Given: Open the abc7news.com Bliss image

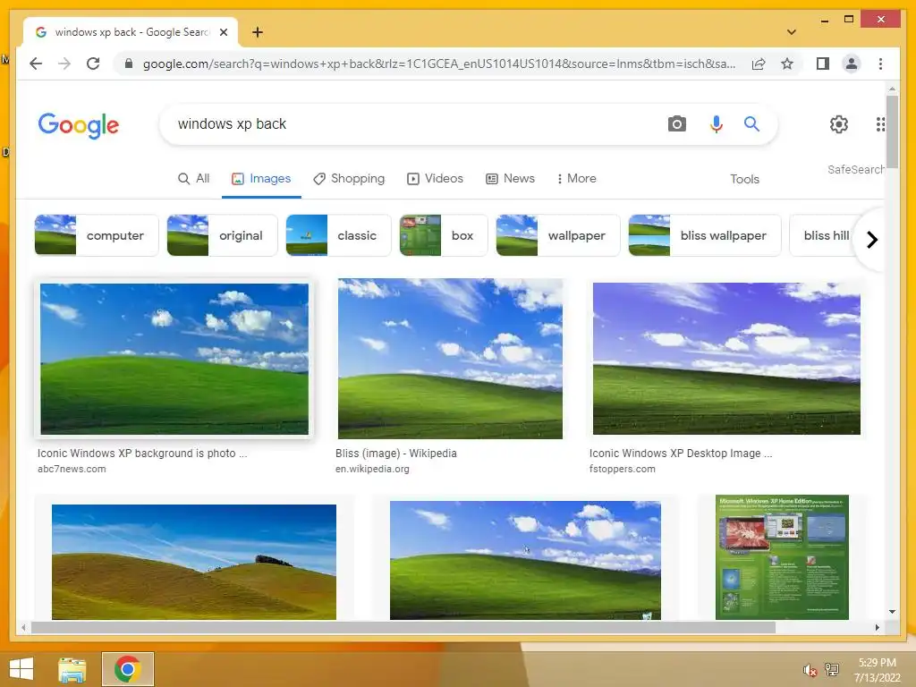Looking at the screenshot, I should [174, 359].
